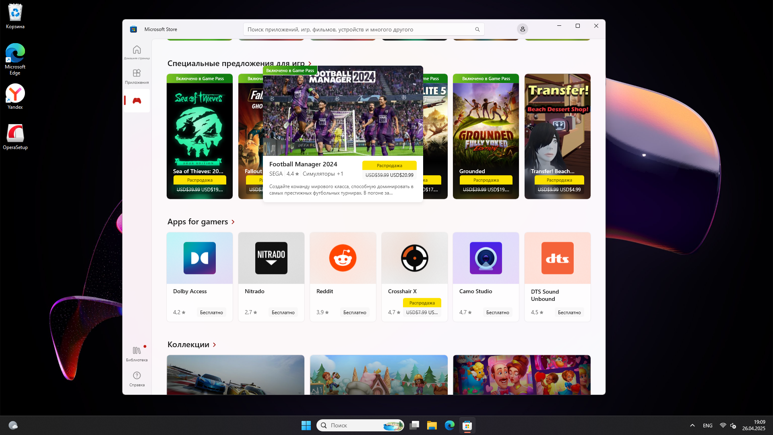Click the user profile account icon
The height and width of the screenshot is (435, 773).
coord(522,29)
